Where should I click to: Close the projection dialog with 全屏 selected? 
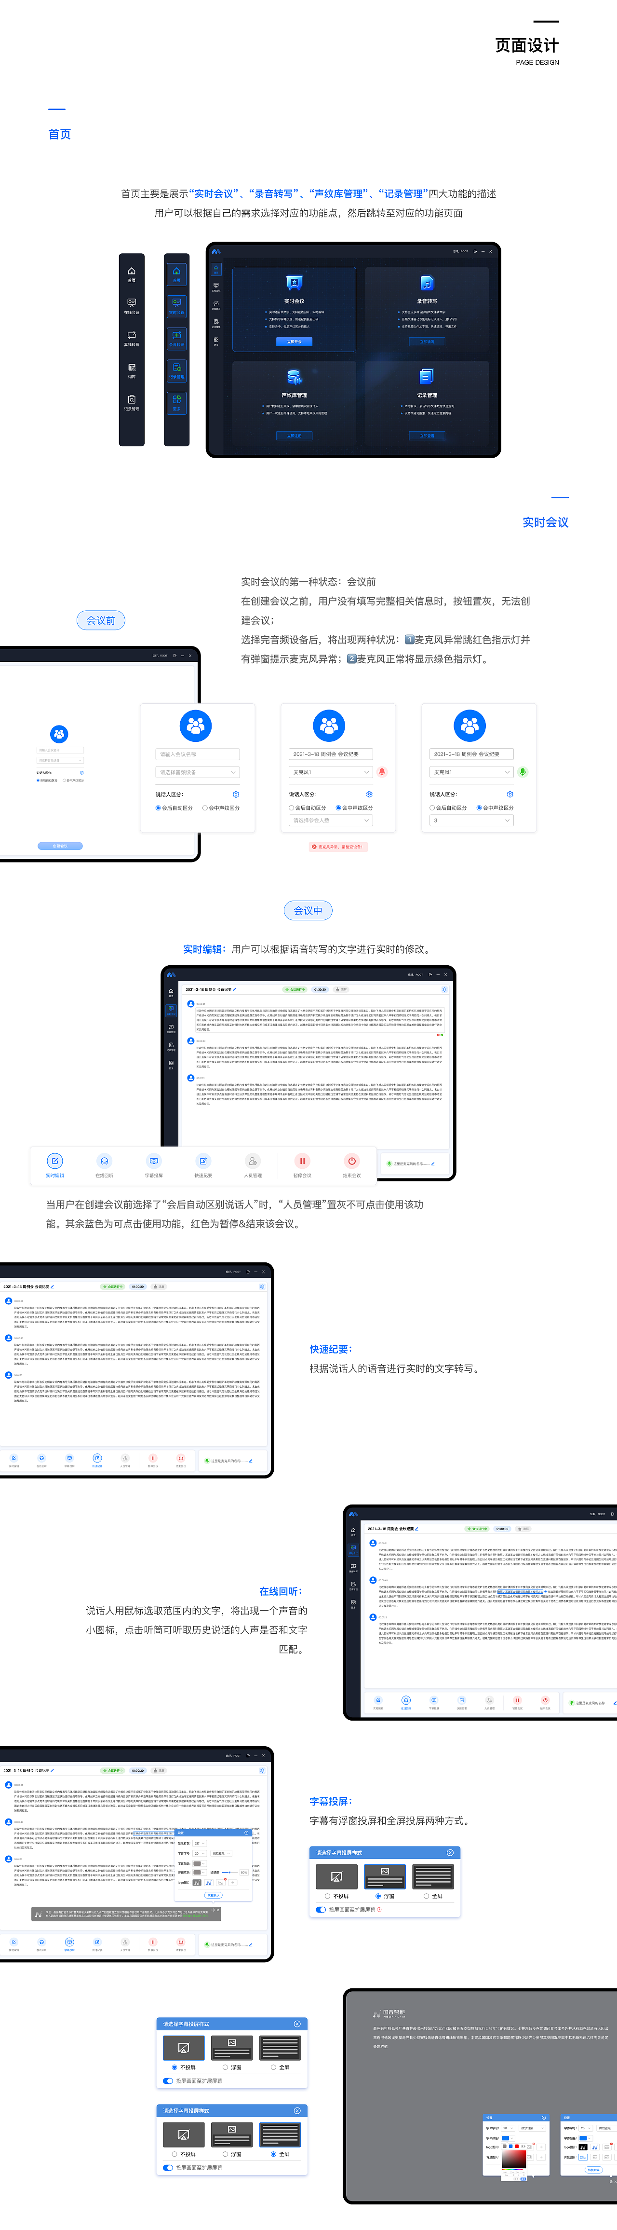coord(297,2110)
